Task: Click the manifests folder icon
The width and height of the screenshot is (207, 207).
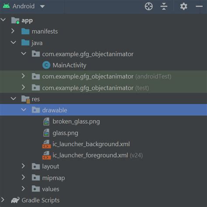Action: 25,31
